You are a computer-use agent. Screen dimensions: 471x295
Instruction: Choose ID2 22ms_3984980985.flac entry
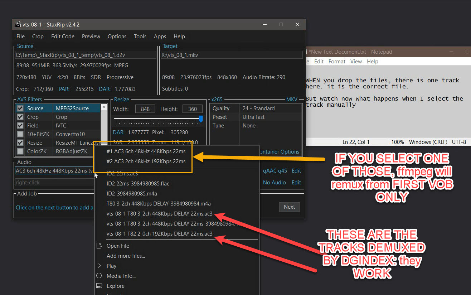[138, 184]
